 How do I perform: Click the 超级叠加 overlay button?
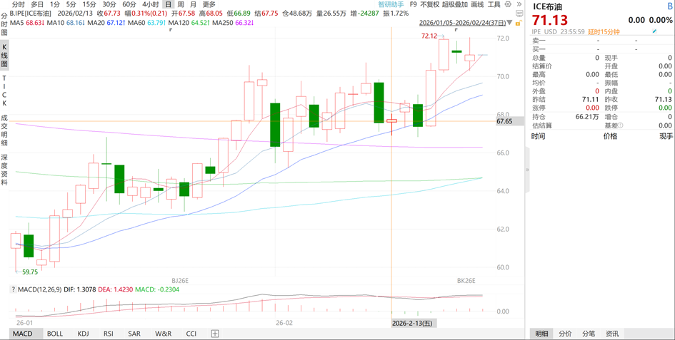455,4
